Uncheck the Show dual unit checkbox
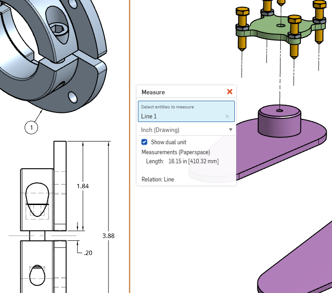Image resolution: width=332 pixels, height=293 pixels. 144,142
